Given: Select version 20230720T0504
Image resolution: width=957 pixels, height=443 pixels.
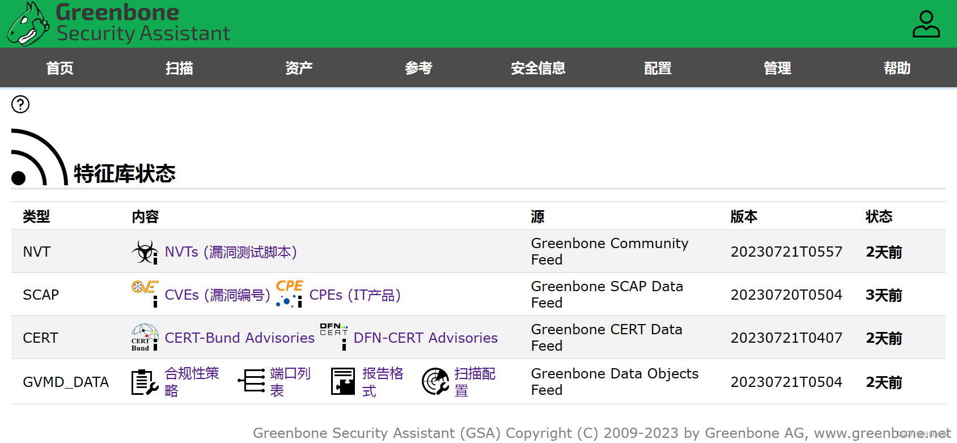Looking at the screenshot, I should click(x=786, y=295).
